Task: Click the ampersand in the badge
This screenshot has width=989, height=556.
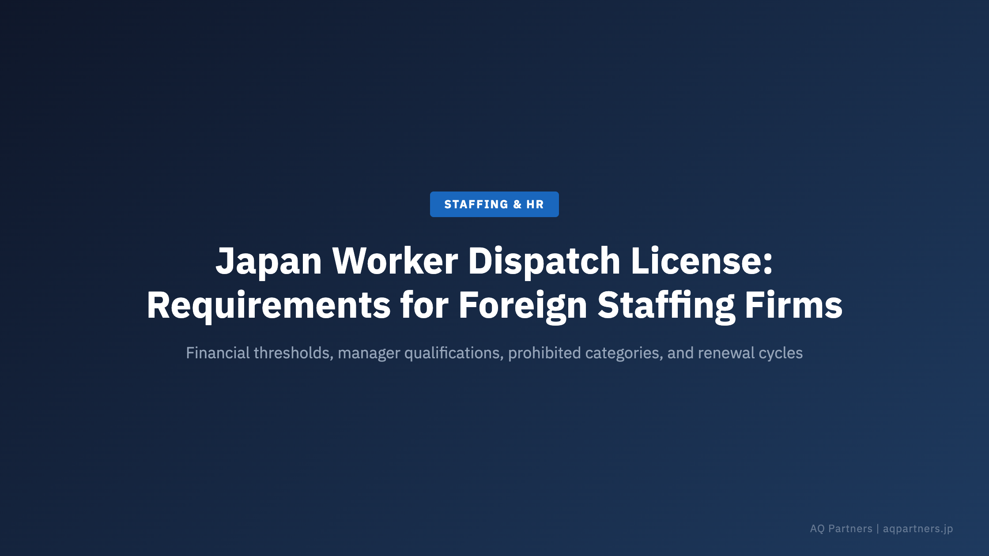Action: 517,204
